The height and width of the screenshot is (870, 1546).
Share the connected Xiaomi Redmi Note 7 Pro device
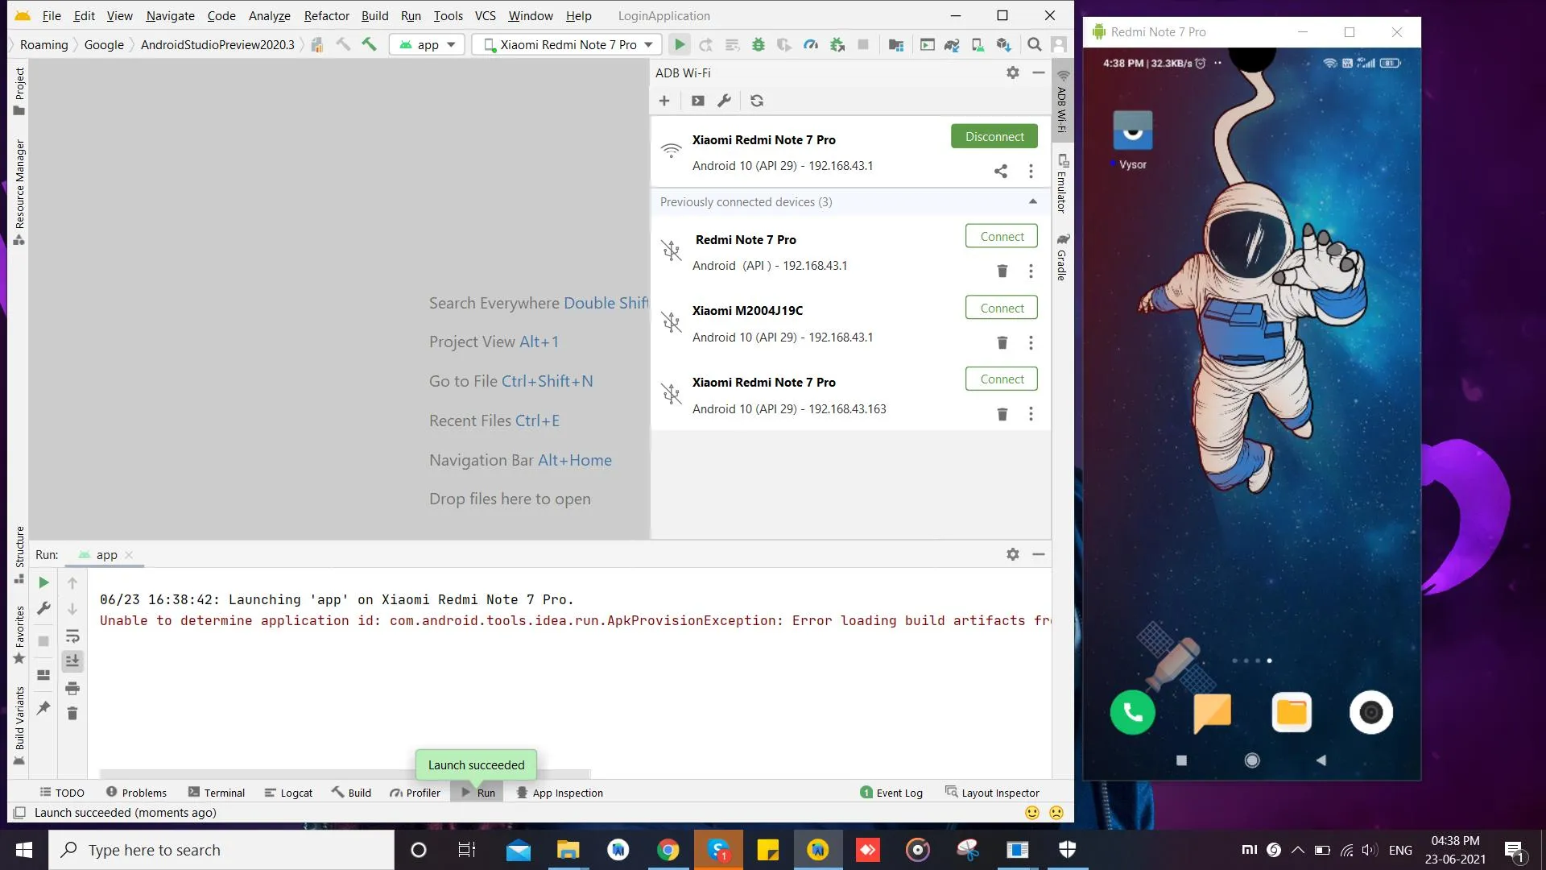(1001, 171)
